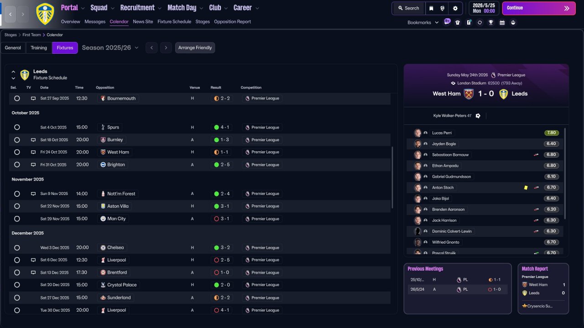Open the 9+ messages bookmark icon
The height and width of the screenshot is (328, 584).
tap(447, 22)
